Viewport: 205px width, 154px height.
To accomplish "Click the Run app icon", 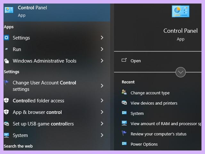I will [x=6, y=49].
